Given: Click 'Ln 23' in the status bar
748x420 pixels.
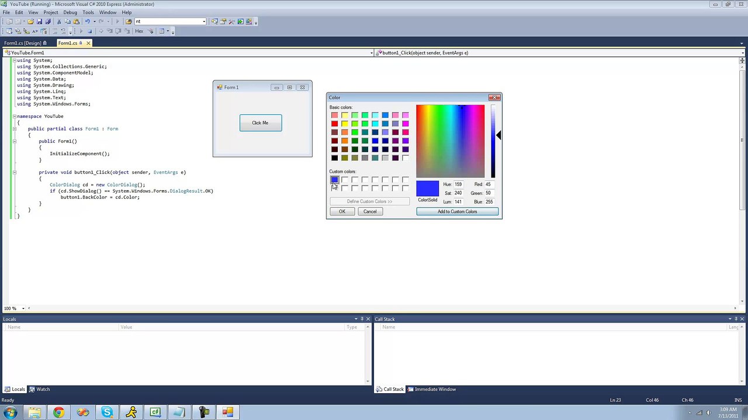Looking at the screenshot, I should [x=615, y=400].
